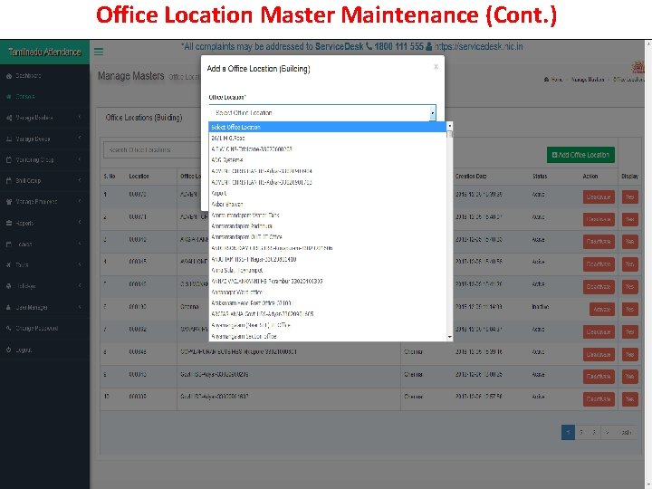Click the Last page pagination button

pos(626,432)
